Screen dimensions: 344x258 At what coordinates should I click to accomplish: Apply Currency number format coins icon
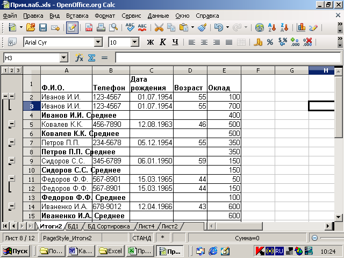(258, 42)
